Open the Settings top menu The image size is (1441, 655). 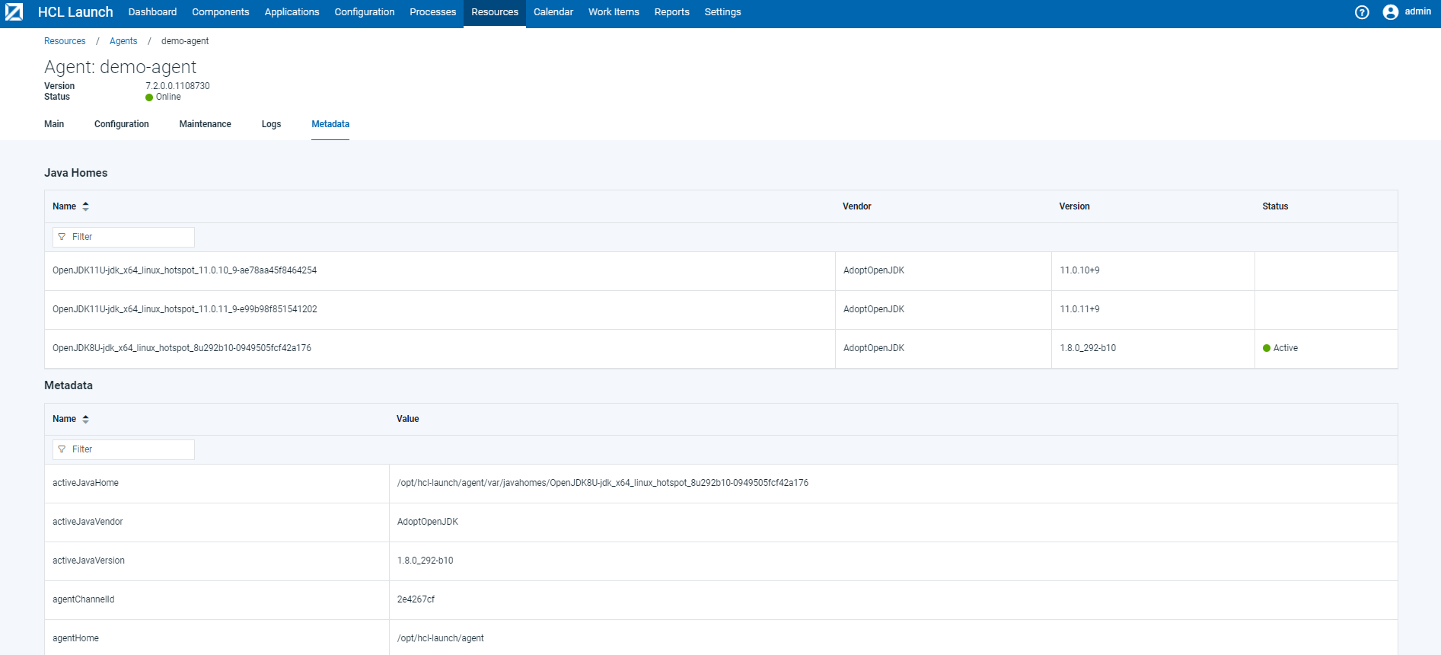(722, 12)
